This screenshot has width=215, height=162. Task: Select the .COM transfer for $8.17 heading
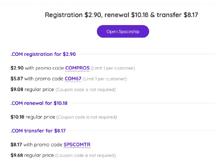point(38,131)
